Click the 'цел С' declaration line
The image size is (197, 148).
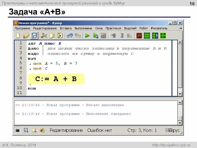click(40, 69)
